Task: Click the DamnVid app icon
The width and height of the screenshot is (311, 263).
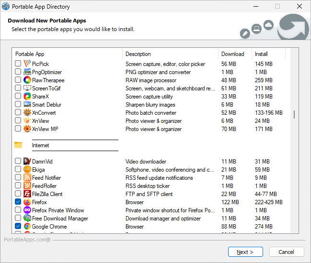Action: [27, 162]
